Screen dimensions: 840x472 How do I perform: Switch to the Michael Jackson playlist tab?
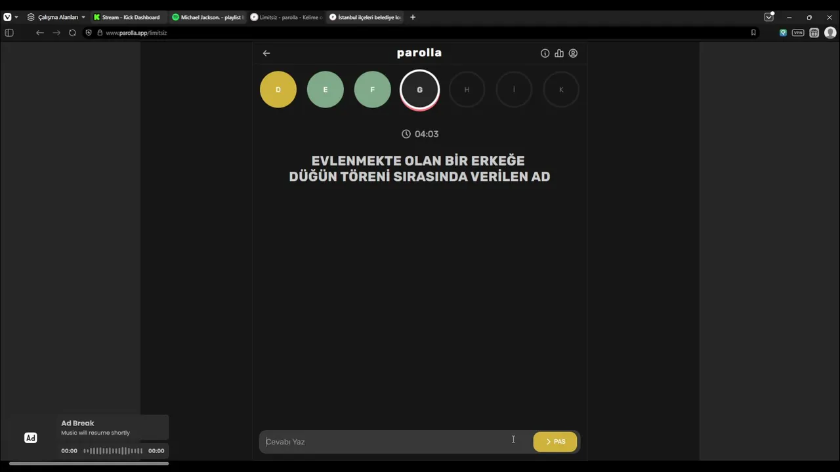tap(207, 17)
